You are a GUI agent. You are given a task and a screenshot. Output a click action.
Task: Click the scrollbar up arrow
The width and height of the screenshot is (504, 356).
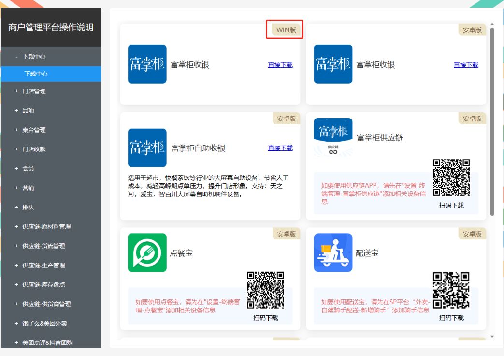(x=492, y=24)
